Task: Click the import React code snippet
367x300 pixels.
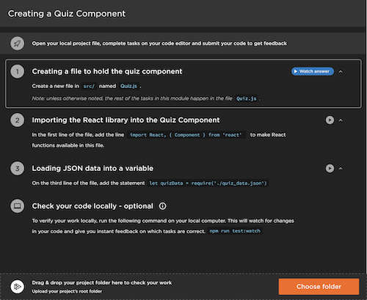Action: pos(186,135)
